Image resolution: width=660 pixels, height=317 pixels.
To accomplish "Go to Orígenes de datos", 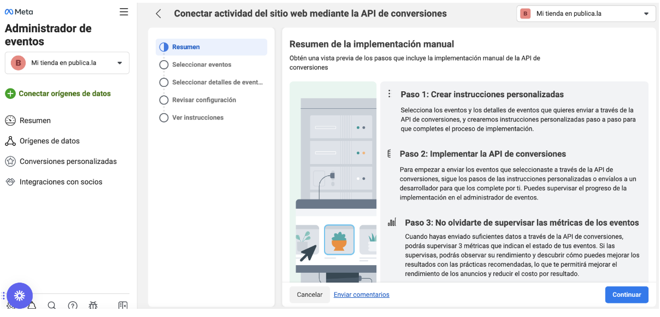I will click(x=49, y=141).
